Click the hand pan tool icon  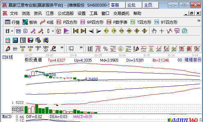[x=154, y=31]
